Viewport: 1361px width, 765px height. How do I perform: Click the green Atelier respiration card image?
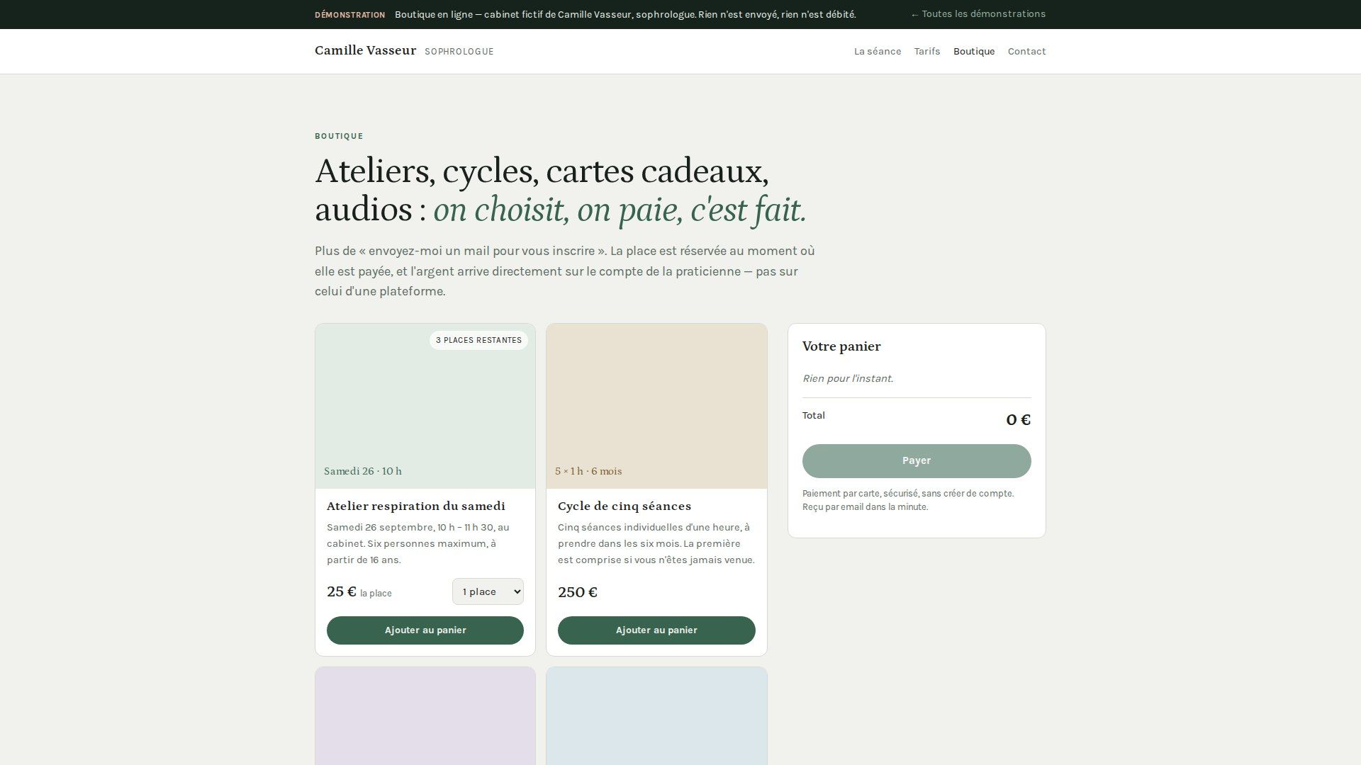[425, 406]
